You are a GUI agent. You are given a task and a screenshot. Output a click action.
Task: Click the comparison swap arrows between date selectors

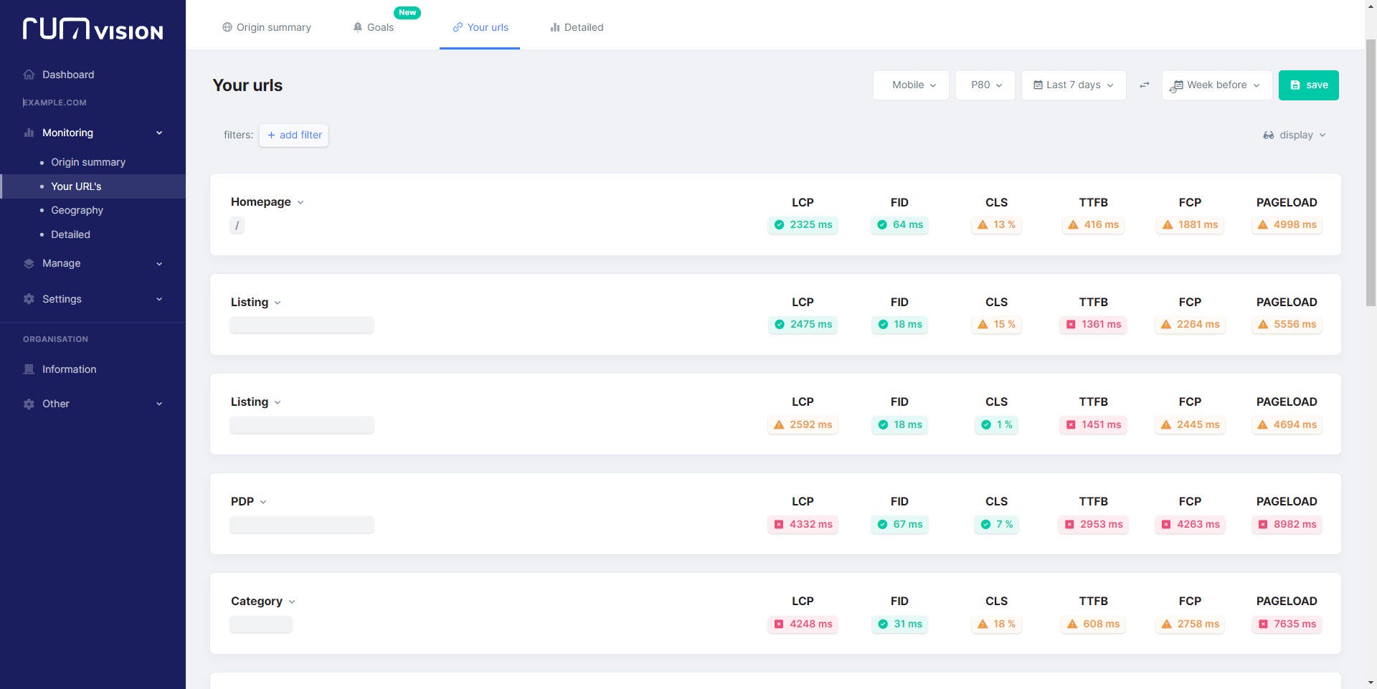coord(1145,85)
